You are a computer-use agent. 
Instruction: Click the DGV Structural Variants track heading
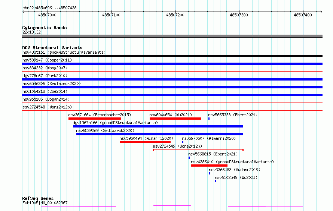click(x=52, y=48)
